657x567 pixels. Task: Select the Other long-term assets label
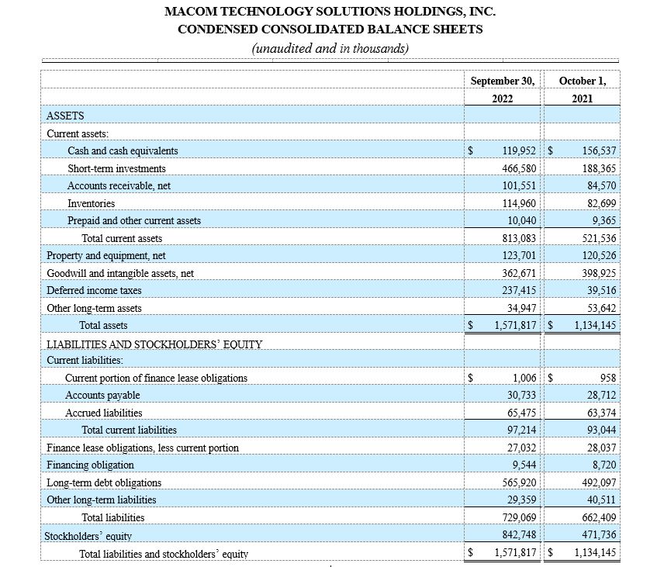(95, 309)
